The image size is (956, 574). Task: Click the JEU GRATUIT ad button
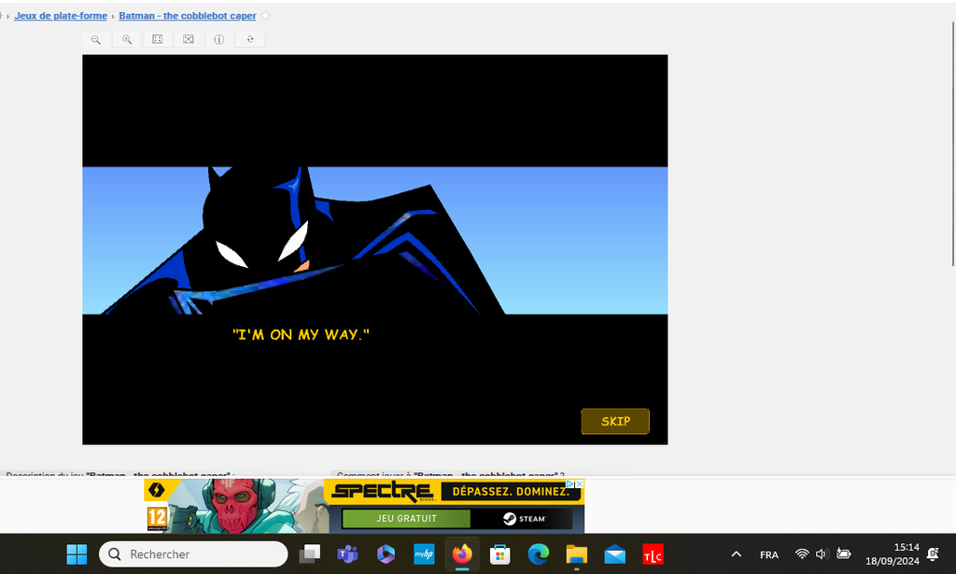click(406, 519)
